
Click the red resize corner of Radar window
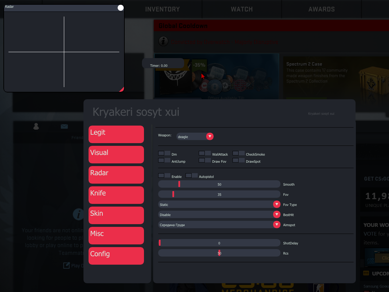[122, 89]
